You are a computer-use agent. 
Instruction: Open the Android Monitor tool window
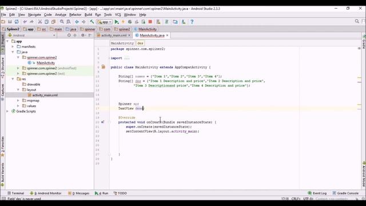tap(46, 193)
